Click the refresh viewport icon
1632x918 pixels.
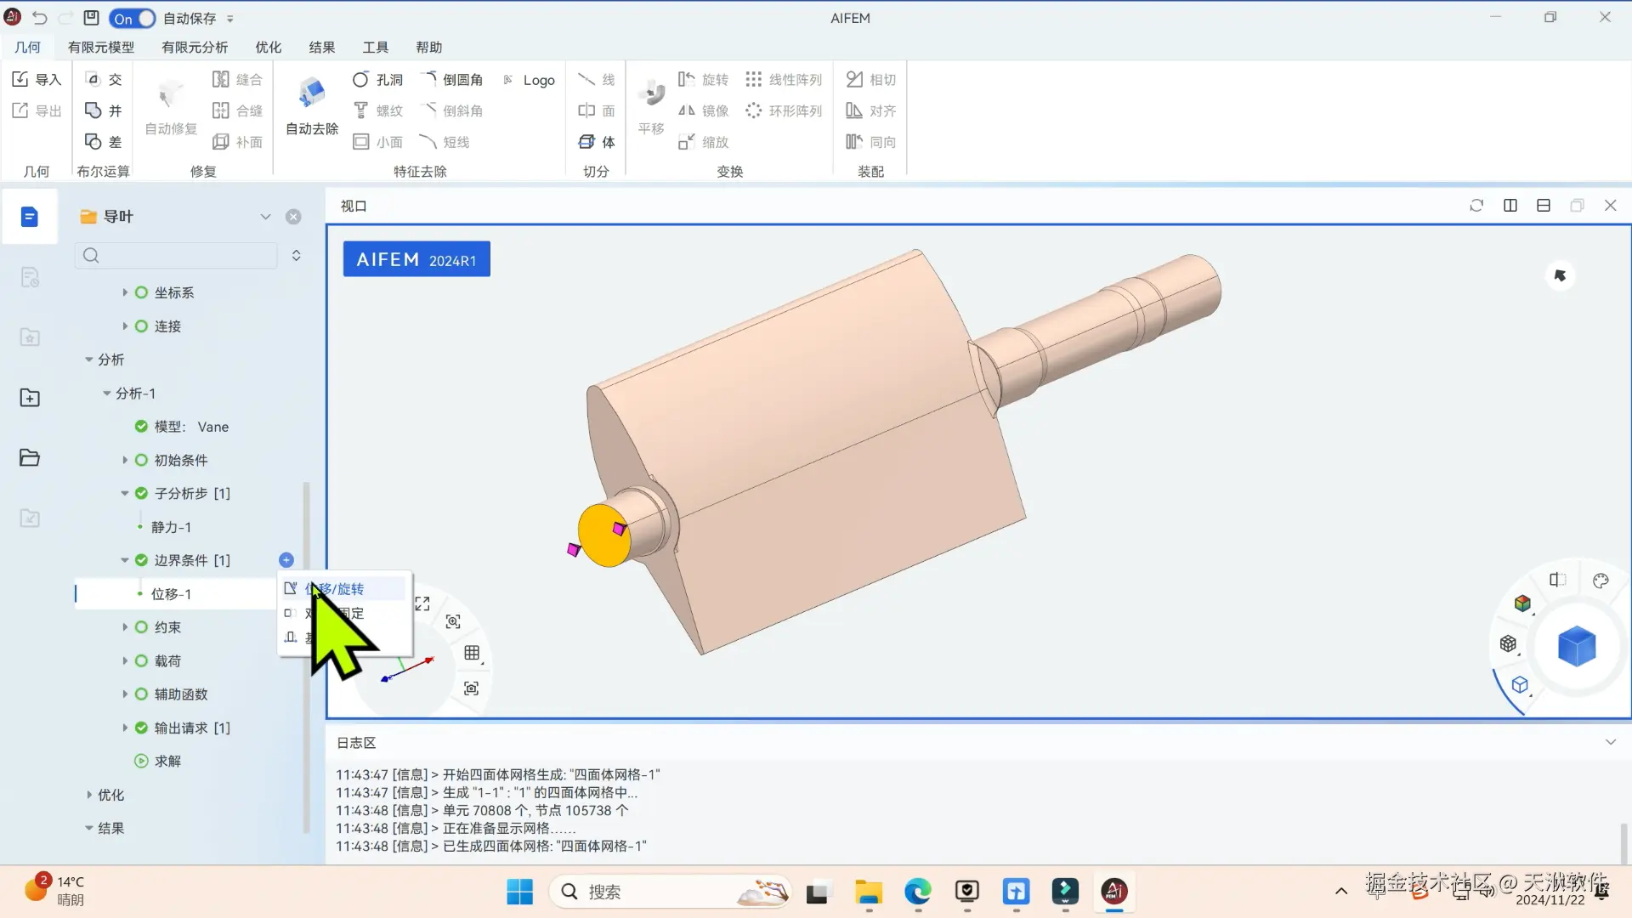coord(1476,206)
